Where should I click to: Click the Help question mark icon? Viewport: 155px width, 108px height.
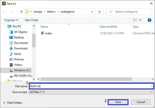(149, 20)
